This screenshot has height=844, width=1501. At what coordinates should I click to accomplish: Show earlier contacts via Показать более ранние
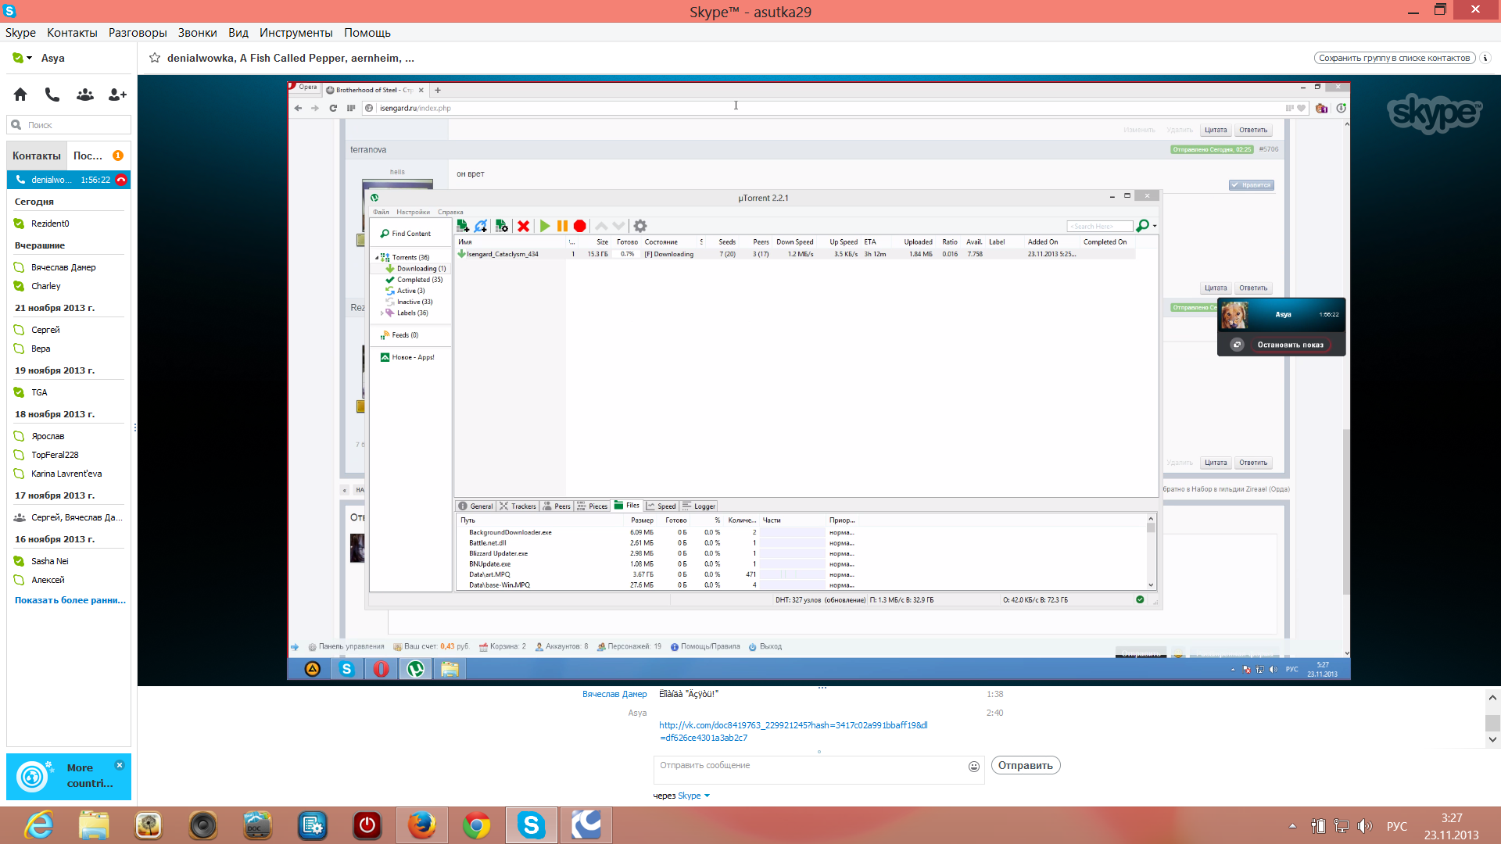click(x=70, y=600)
